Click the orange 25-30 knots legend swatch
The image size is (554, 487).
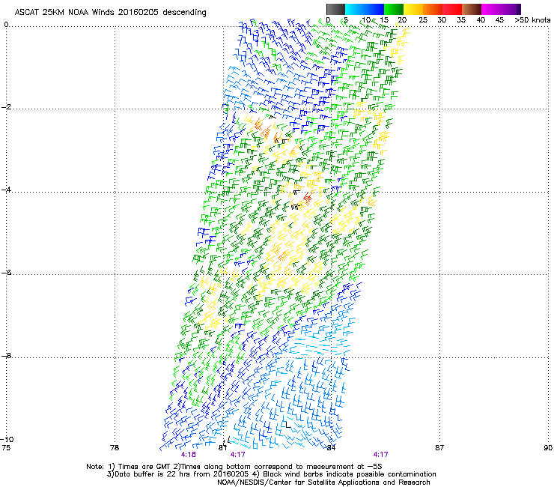[x=433, y=9]
